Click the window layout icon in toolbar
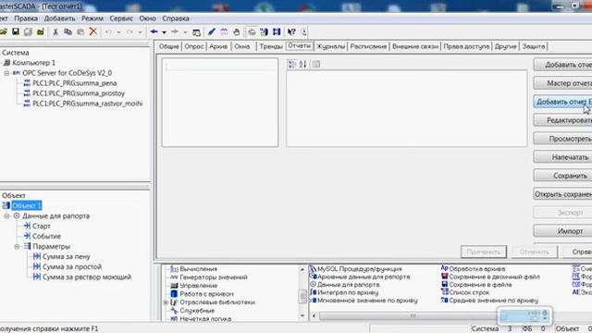Viewport: 592px width, 333px height. tap(196, 32)
